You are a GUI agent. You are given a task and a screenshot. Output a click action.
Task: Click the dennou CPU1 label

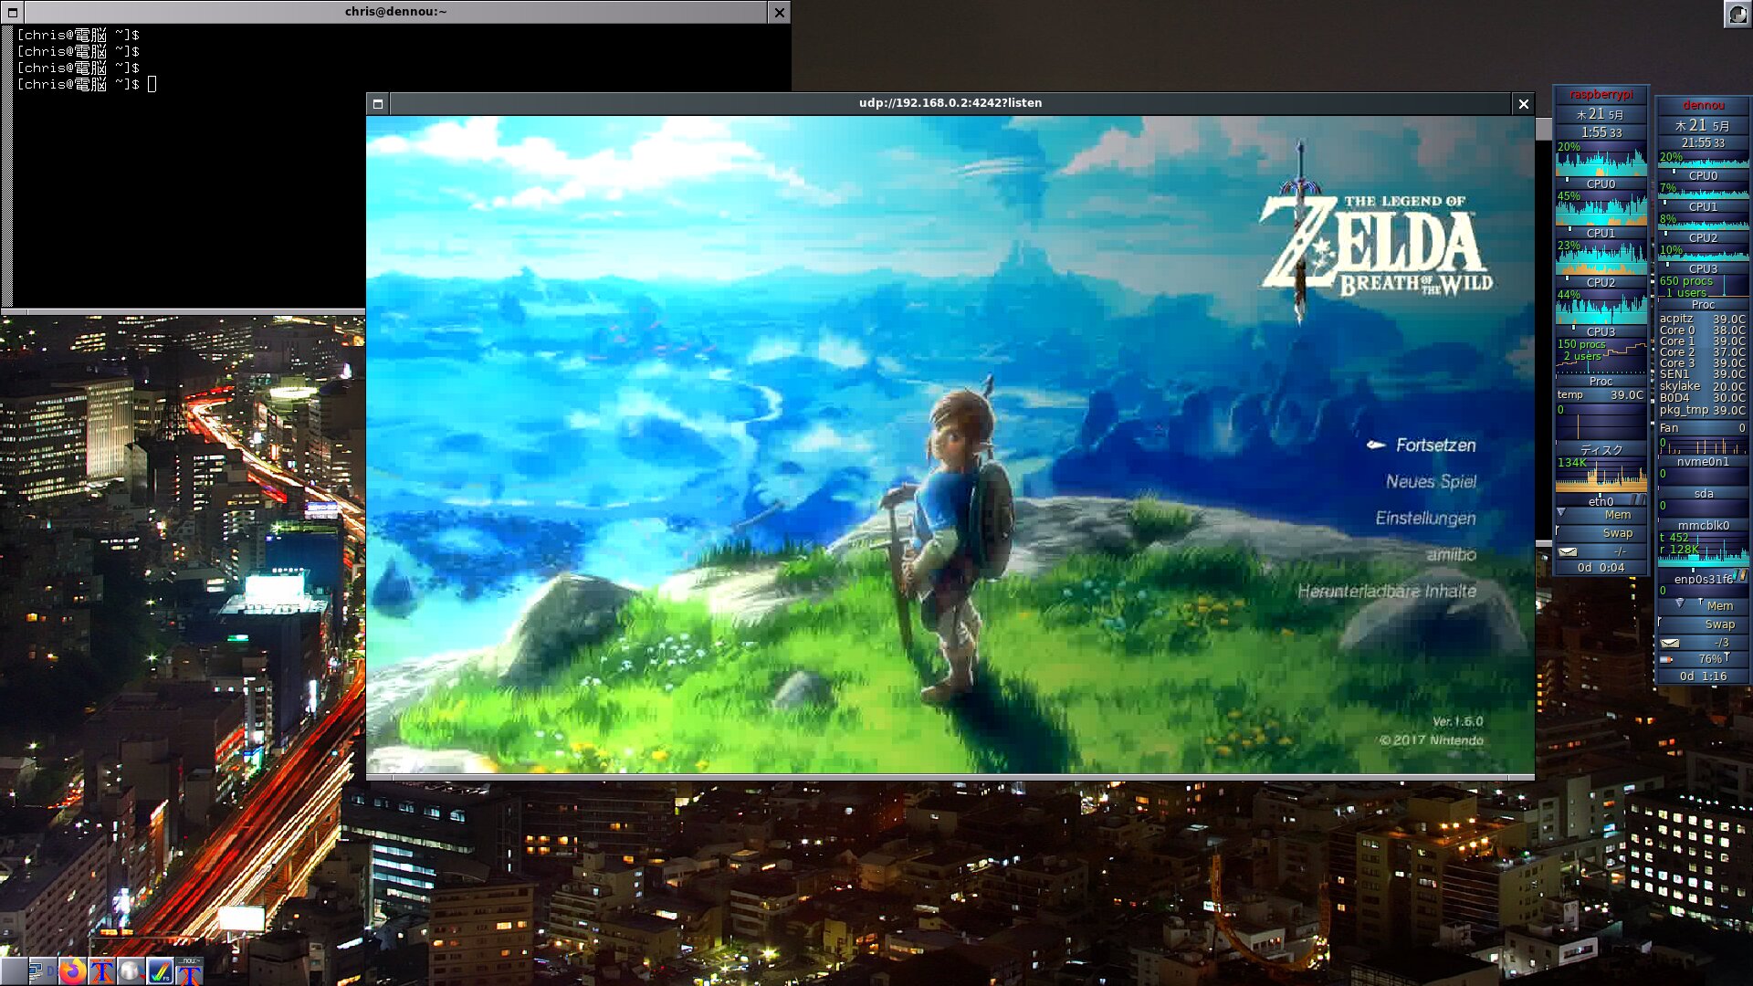click(1704, 206)
